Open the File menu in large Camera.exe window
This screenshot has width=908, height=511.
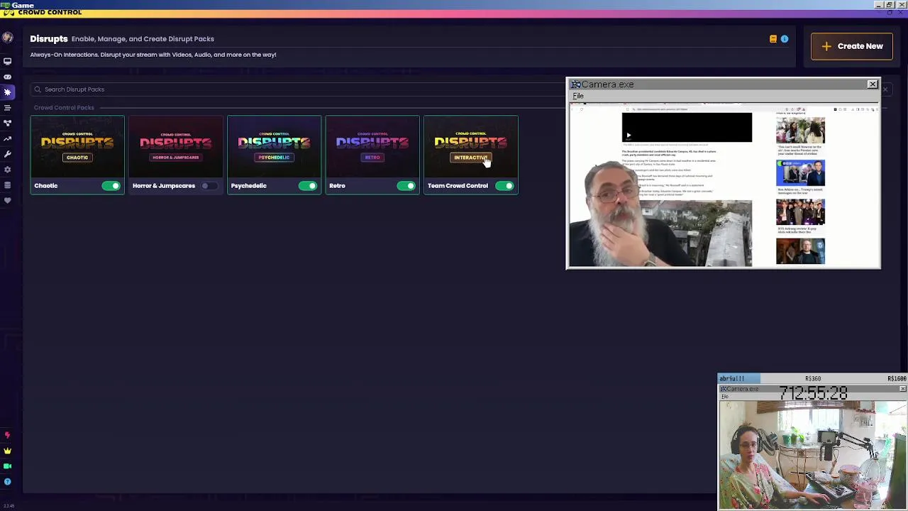(x=578, y=96)
